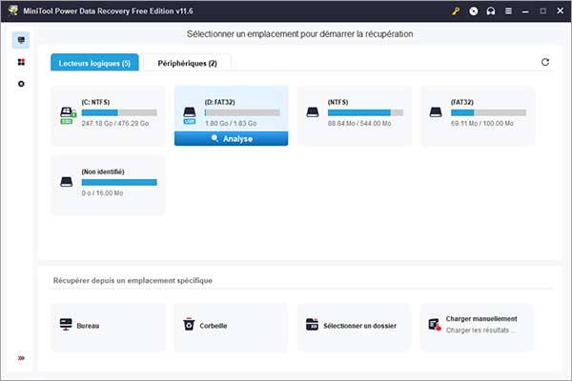This screenshot has width=572, height=381.
Task: Switch to the Périphériques (2) tab
Action: point(187,63)
